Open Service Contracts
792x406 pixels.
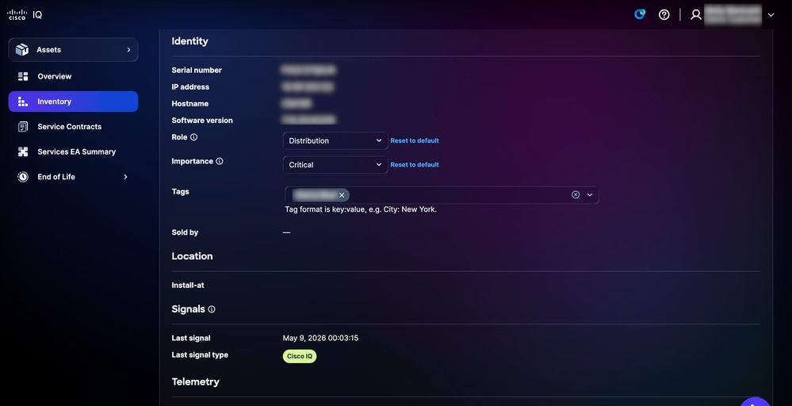point(69,127)
